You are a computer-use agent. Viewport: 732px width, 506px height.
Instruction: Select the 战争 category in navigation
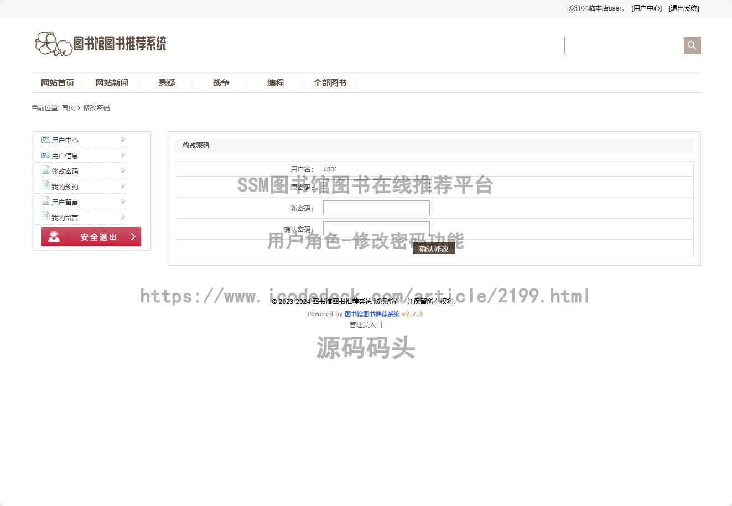pyautogui.click(x=221, y=83)
